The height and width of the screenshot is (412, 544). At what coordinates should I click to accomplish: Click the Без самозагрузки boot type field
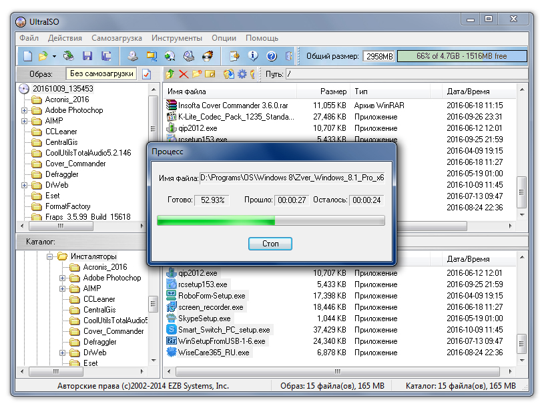pyautogui.click(x=101, y=73)
